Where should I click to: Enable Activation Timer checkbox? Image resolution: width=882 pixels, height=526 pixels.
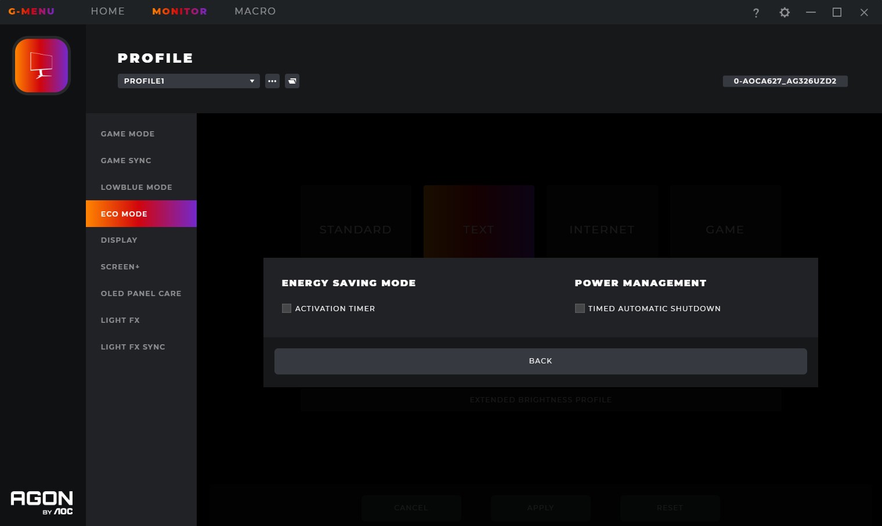click(x=287, y=308)
